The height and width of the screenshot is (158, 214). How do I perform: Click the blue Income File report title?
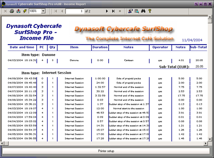coord(34,32)
